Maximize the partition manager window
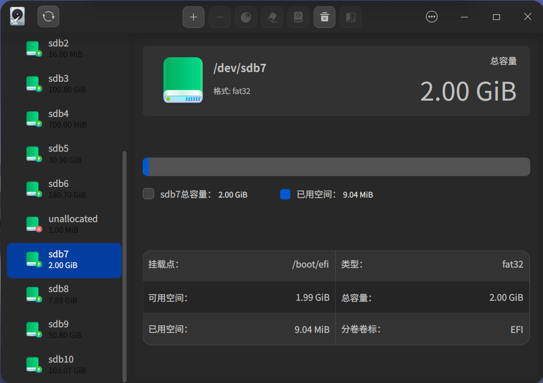 pos(496,17)
